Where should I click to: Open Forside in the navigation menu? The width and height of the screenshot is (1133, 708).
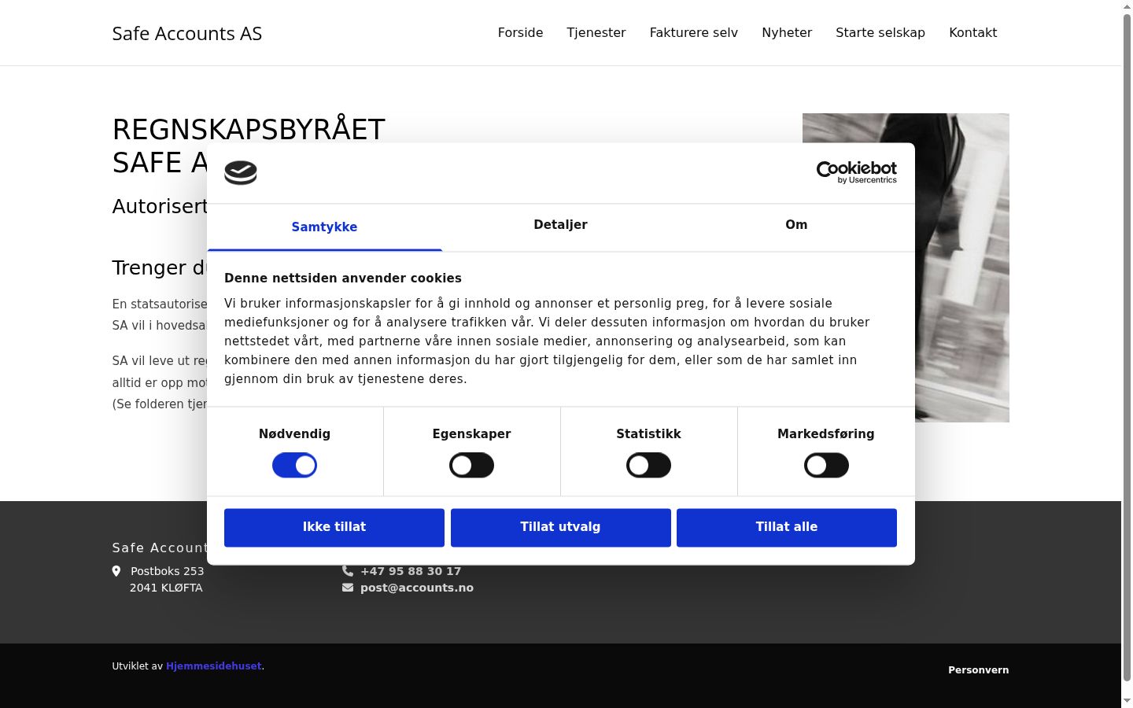click(520, 33)
